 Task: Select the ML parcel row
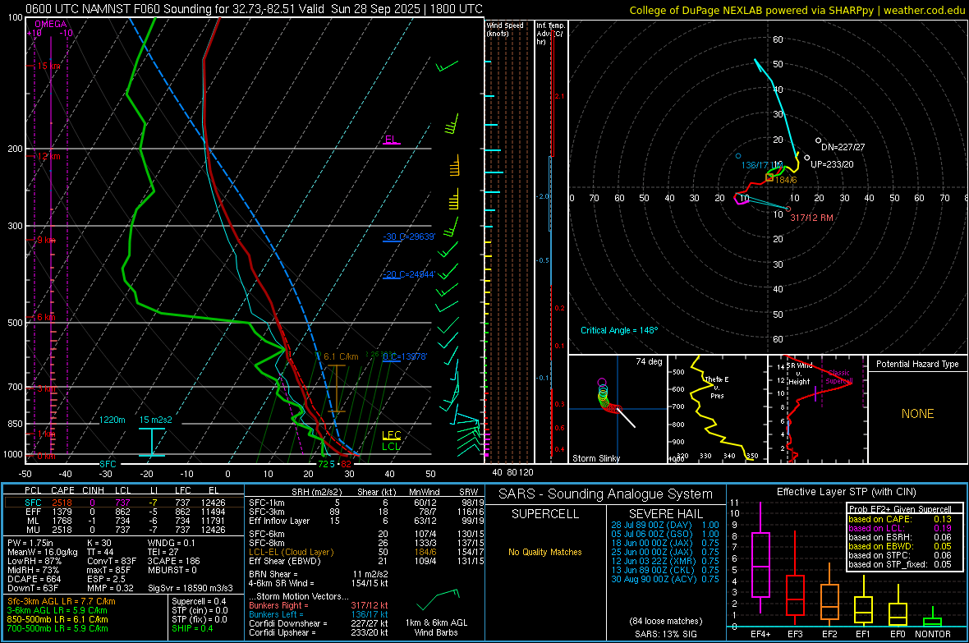click(124, 521)
